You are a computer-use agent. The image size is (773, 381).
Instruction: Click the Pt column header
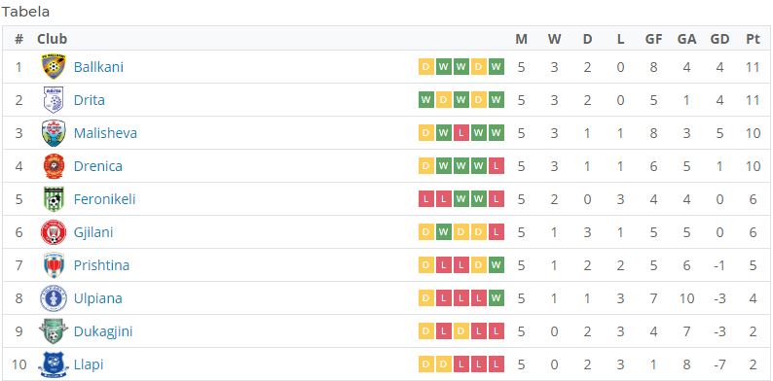point(753,39)
